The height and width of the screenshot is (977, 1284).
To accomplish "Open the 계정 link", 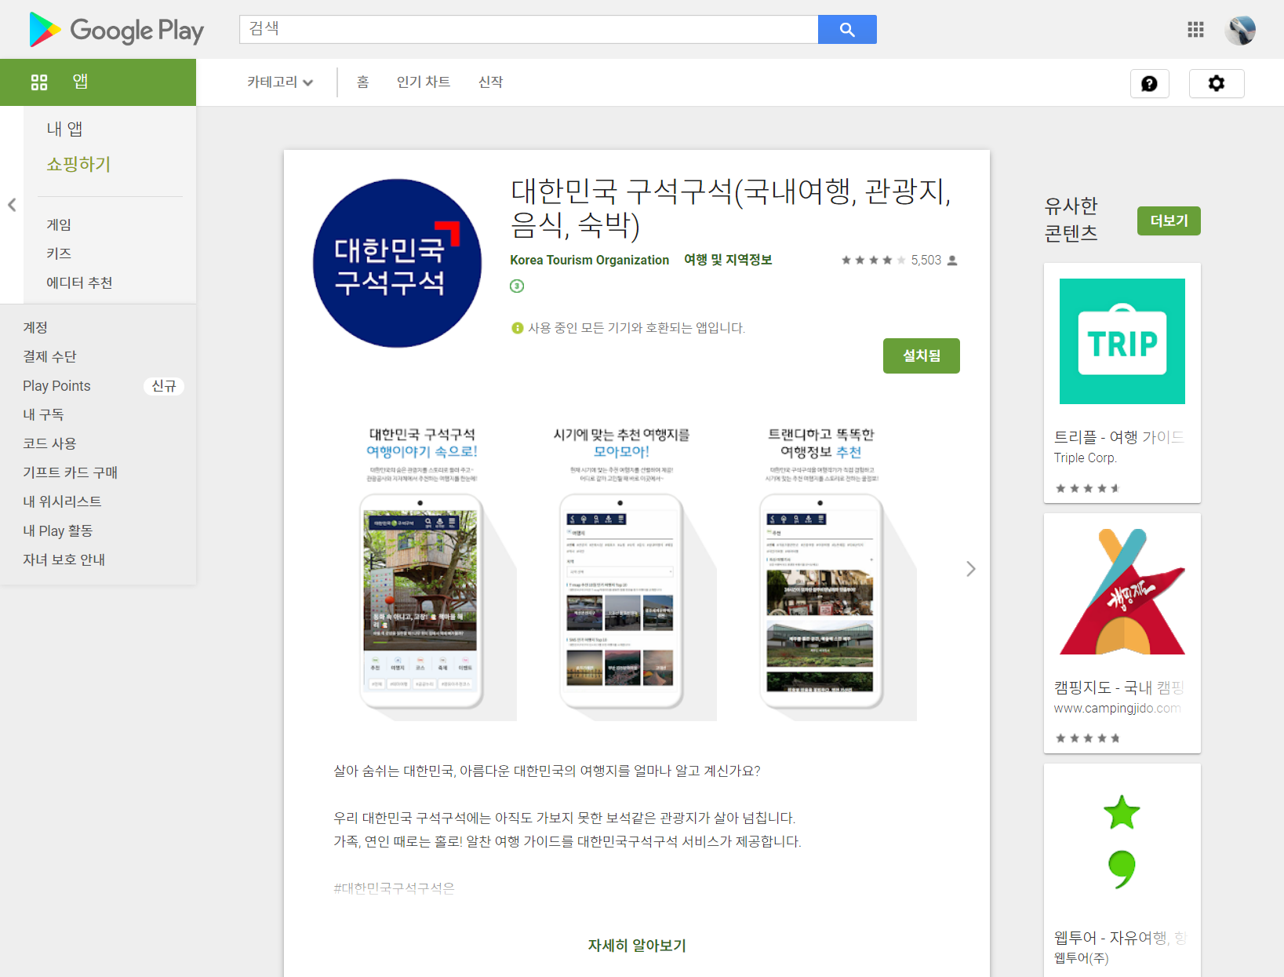I will click(35, 327).
